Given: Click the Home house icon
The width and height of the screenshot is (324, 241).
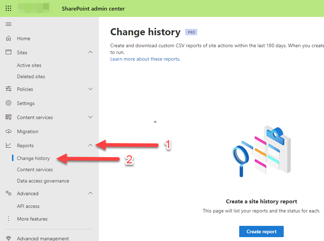Looking at the screenshot, I should pyautogui.click(x=8, y=38).
